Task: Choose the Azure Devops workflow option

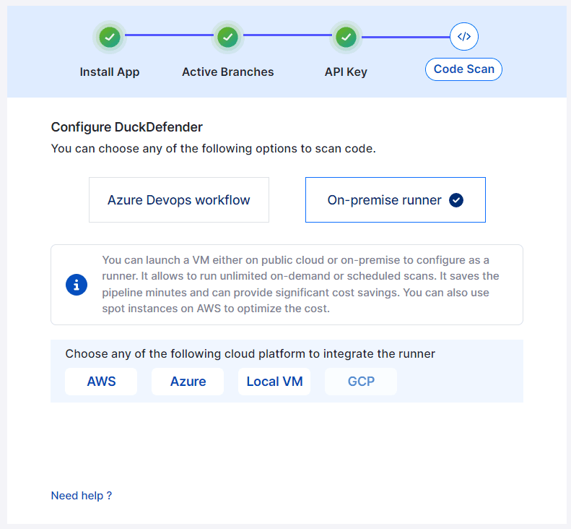Action: click(x=179, y=199)
